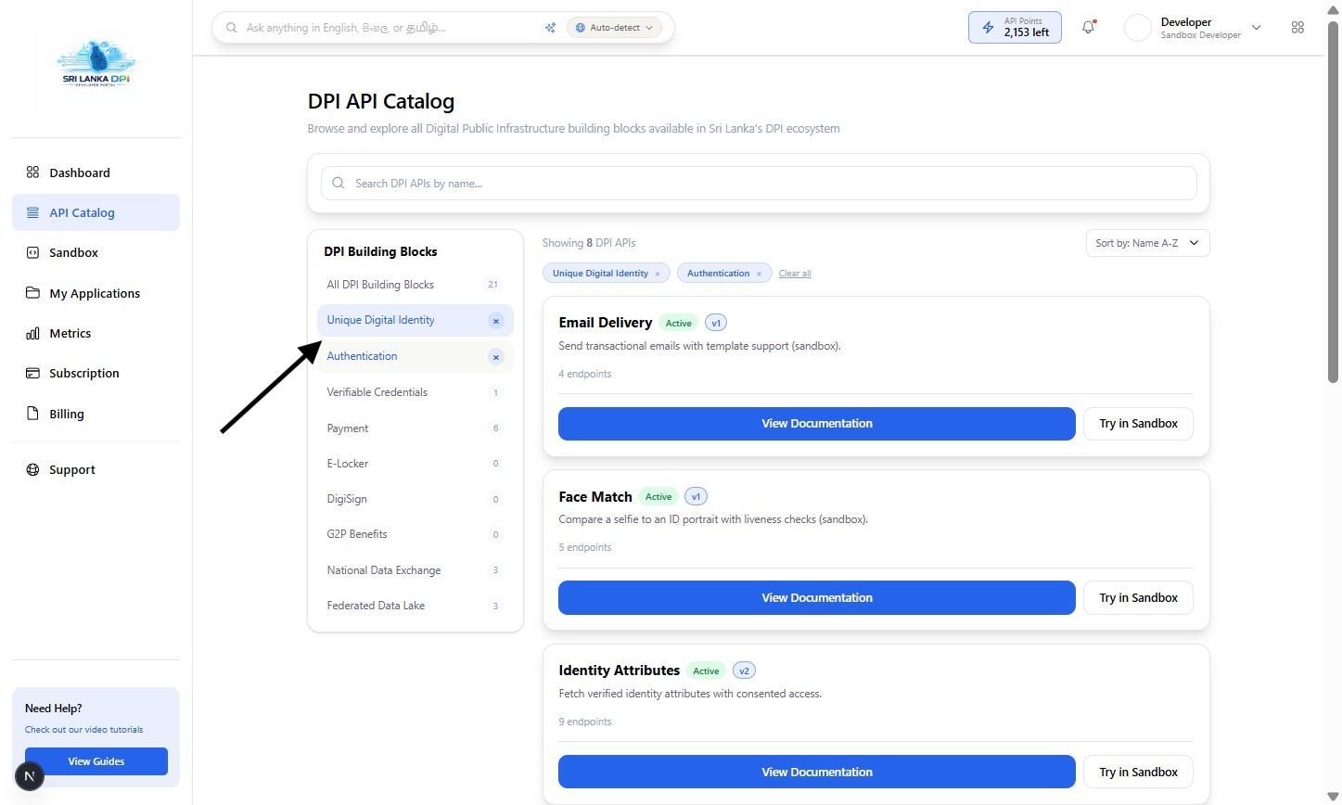Remove the Authentication filter chip
Image resolution: width=1342 pixels, height=805 pixels.
pos(759,274)
